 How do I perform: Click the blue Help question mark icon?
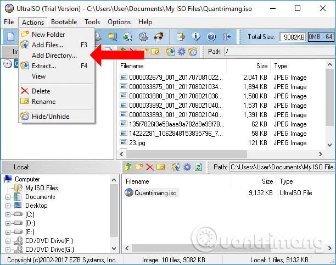pos(211,37)
